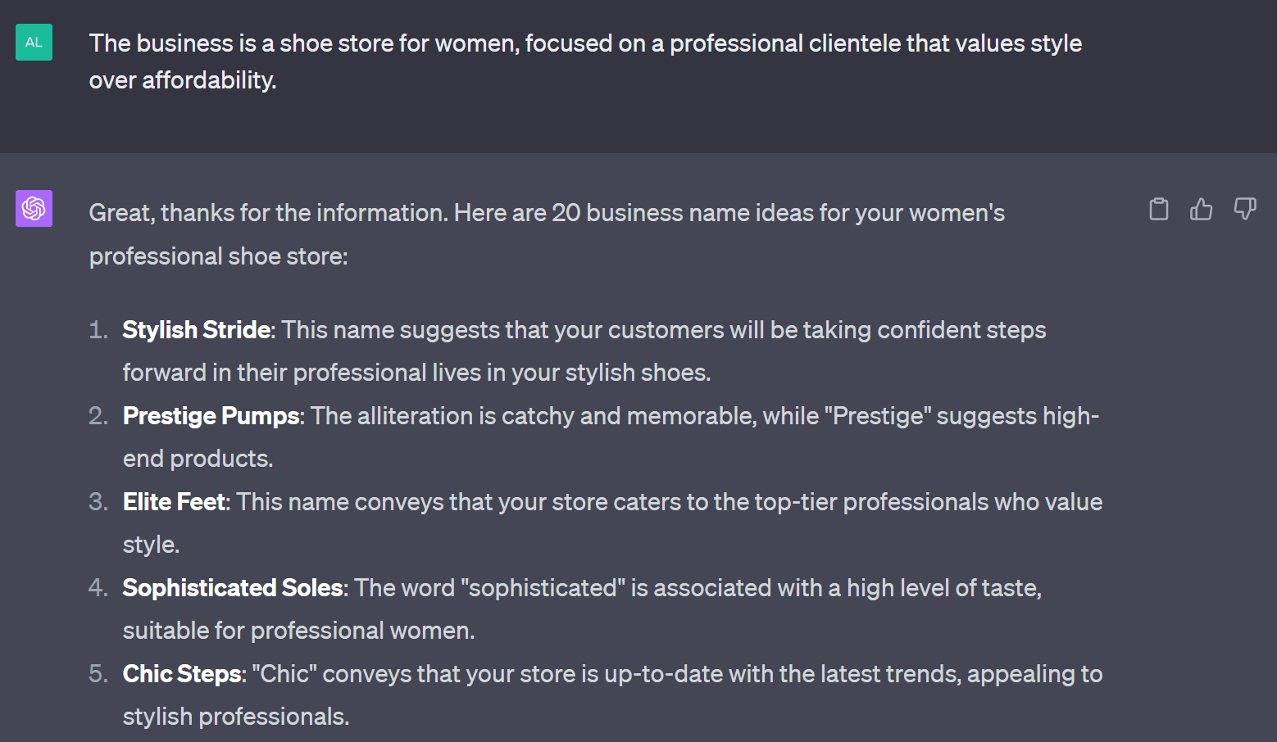The width and height of the screenshot is (1277, 742).
Task: Click the green AL user avatar
Action: [x=34, y=42]
